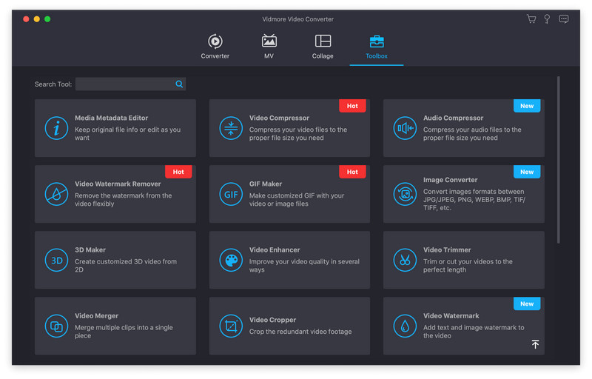Click the Video Merger icon
This screenshot has height=379, width=592.
[x=56, y=326]
